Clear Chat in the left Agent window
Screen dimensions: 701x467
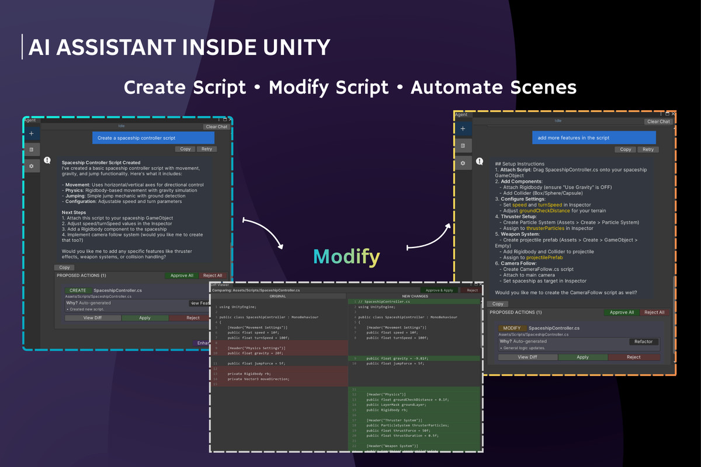pos(216,127)
